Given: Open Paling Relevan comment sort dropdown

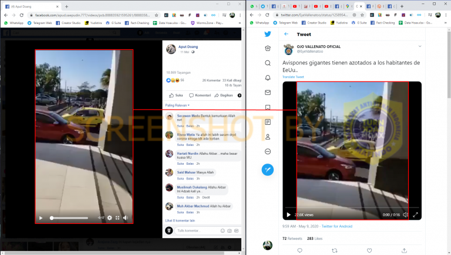Looking at the screenshot, I should pos(177,106).
